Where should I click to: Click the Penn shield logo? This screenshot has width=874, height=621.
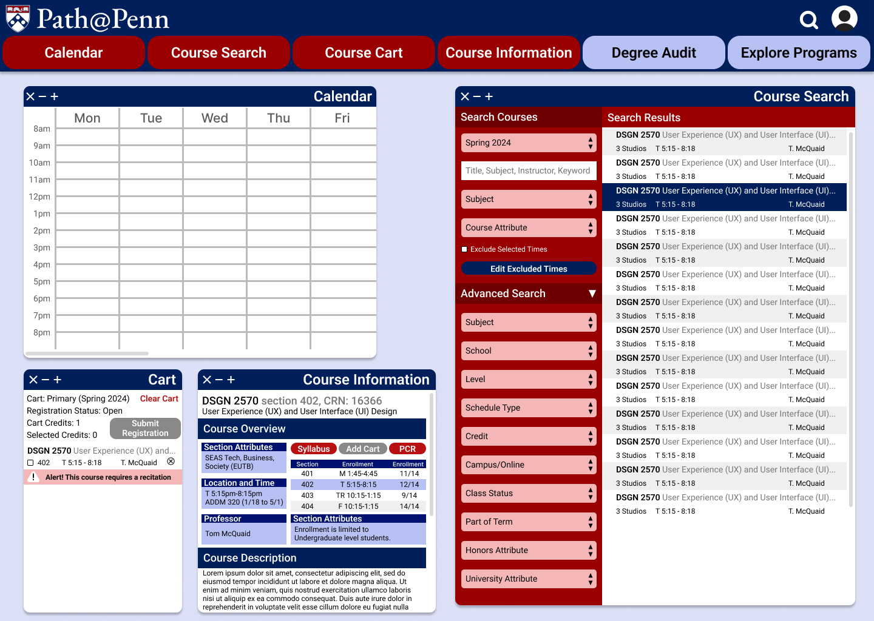pos(18,19)
